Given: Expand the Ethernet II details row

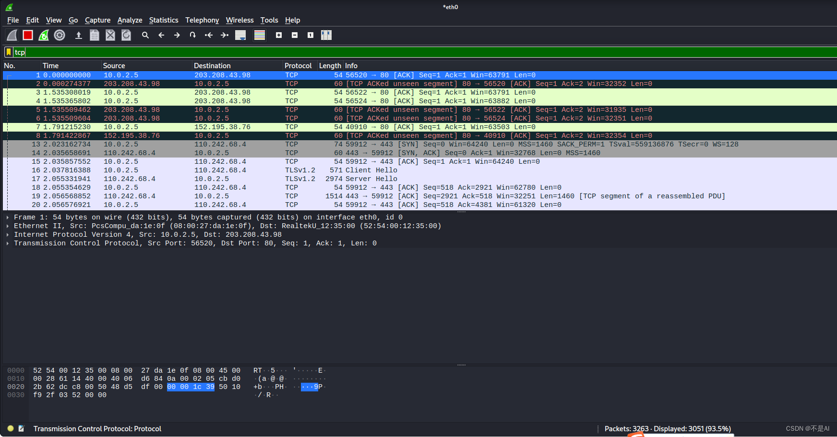Looking at the screenshot, I should 8,226.
